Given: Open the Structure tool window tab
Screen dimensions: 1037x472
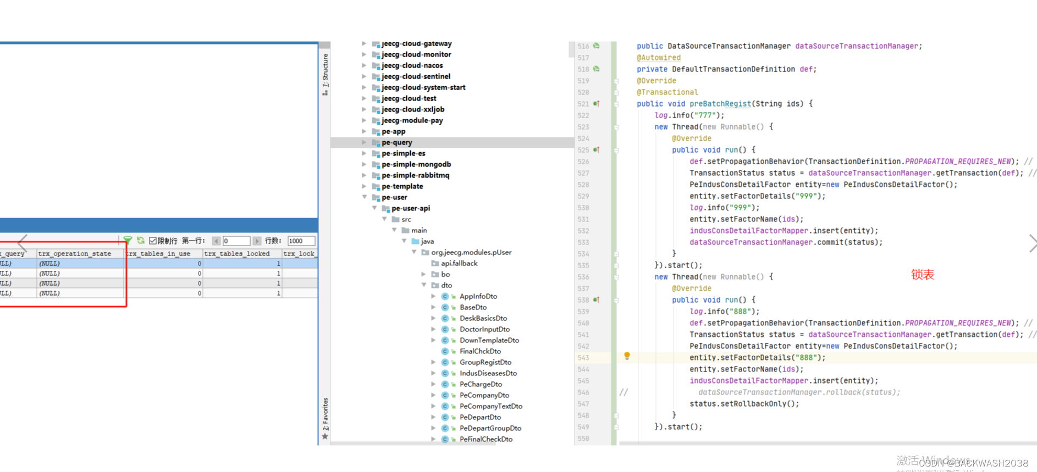Looking at the screenshot, I should [x=325, y=74].
